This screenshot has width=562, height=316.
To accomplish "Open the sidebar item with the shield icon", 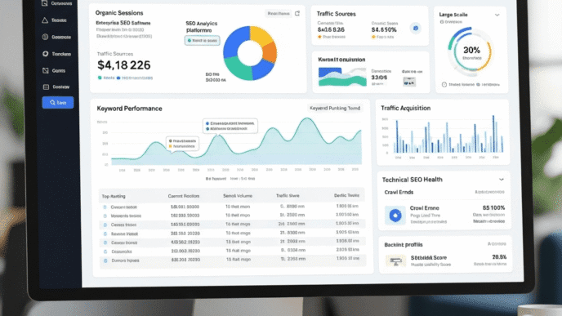I will coord(56,54).
